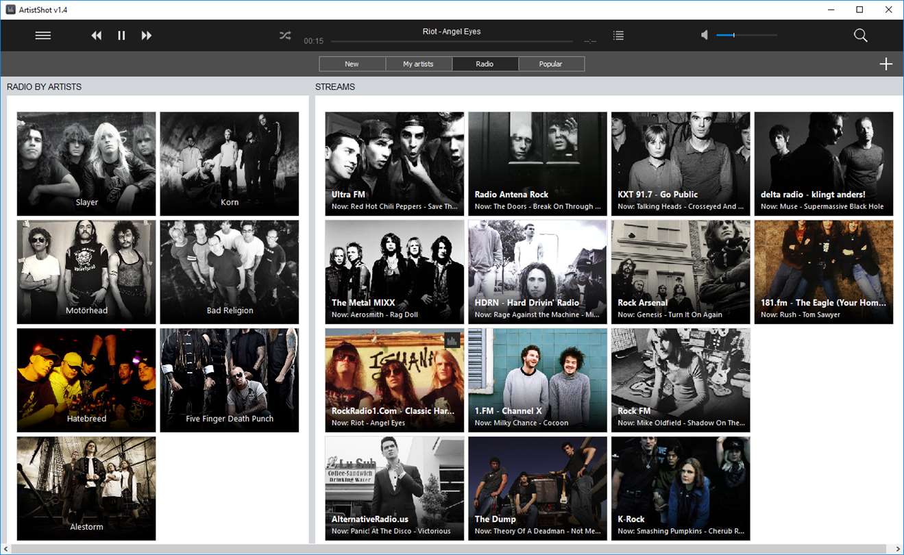Play The Dump stream
Image resolution: width=904 pixels, height=555 pixels.
pos(538,489)
